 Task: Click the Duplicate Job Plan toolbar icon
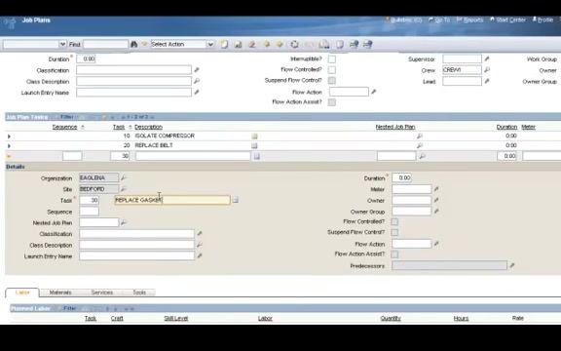tap(323, 44)
